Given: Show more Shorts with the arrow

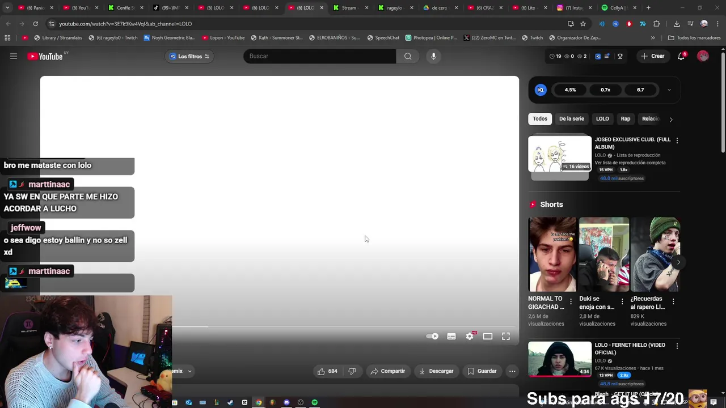Looking at the screenshot, I should tap(678, 262).
